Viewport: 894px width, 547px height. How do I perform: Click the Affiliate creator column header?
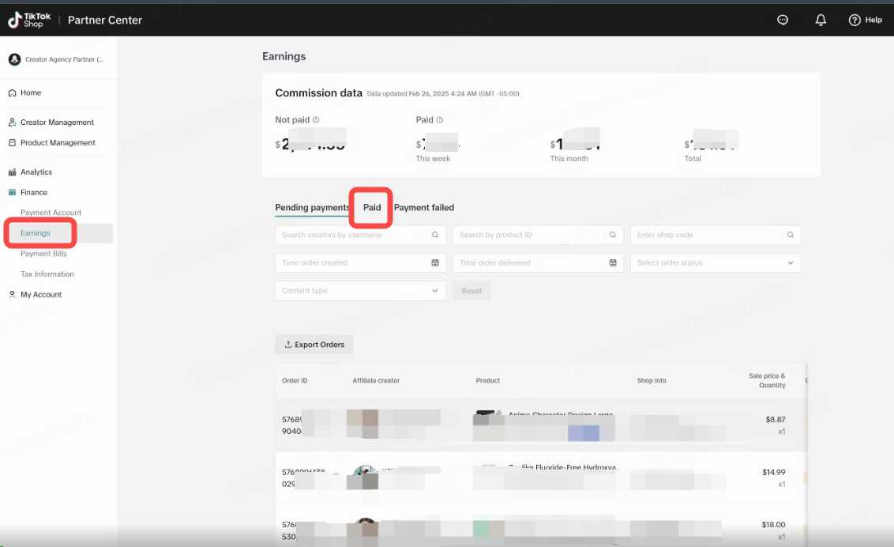coord(376,380)
